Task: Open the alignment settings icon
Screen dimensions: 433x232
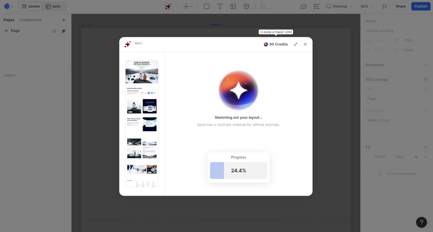Action: tap(317, 6)
